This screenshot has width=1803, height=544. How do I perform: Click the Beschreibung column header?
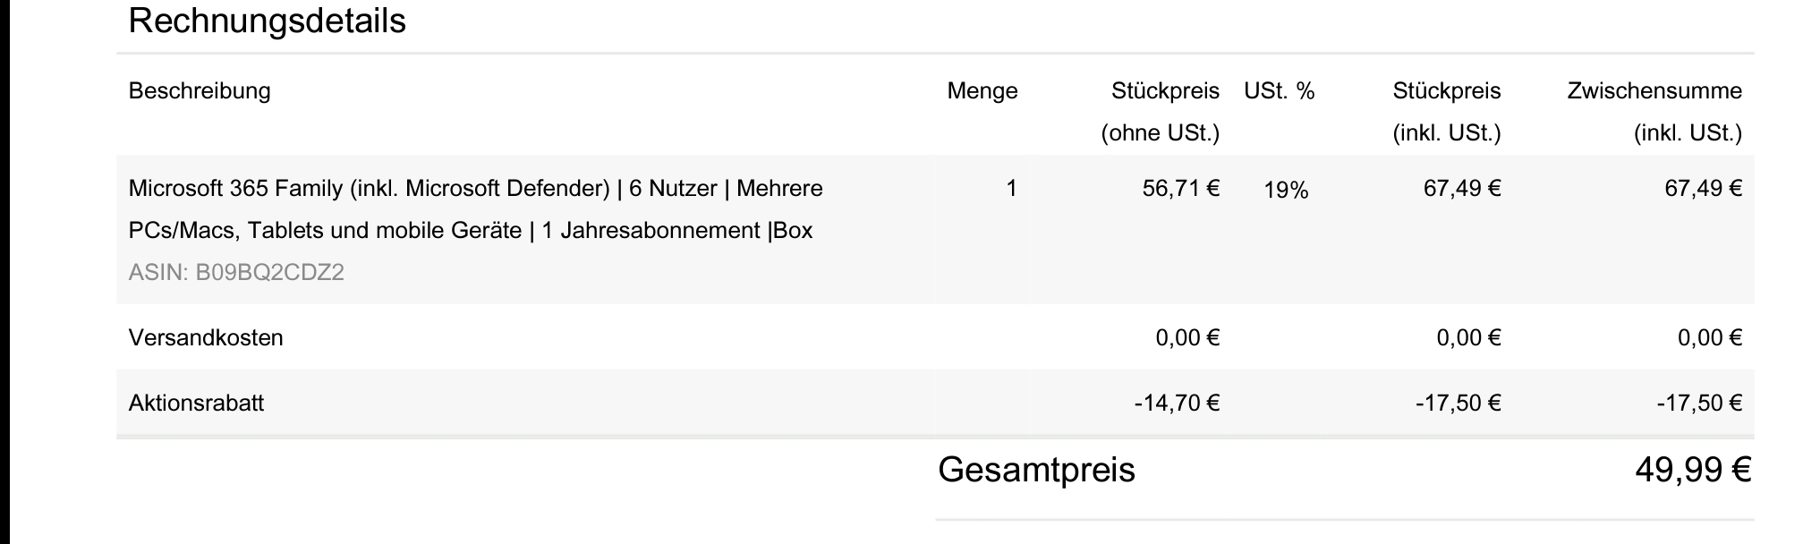click(x=200, y=91)
